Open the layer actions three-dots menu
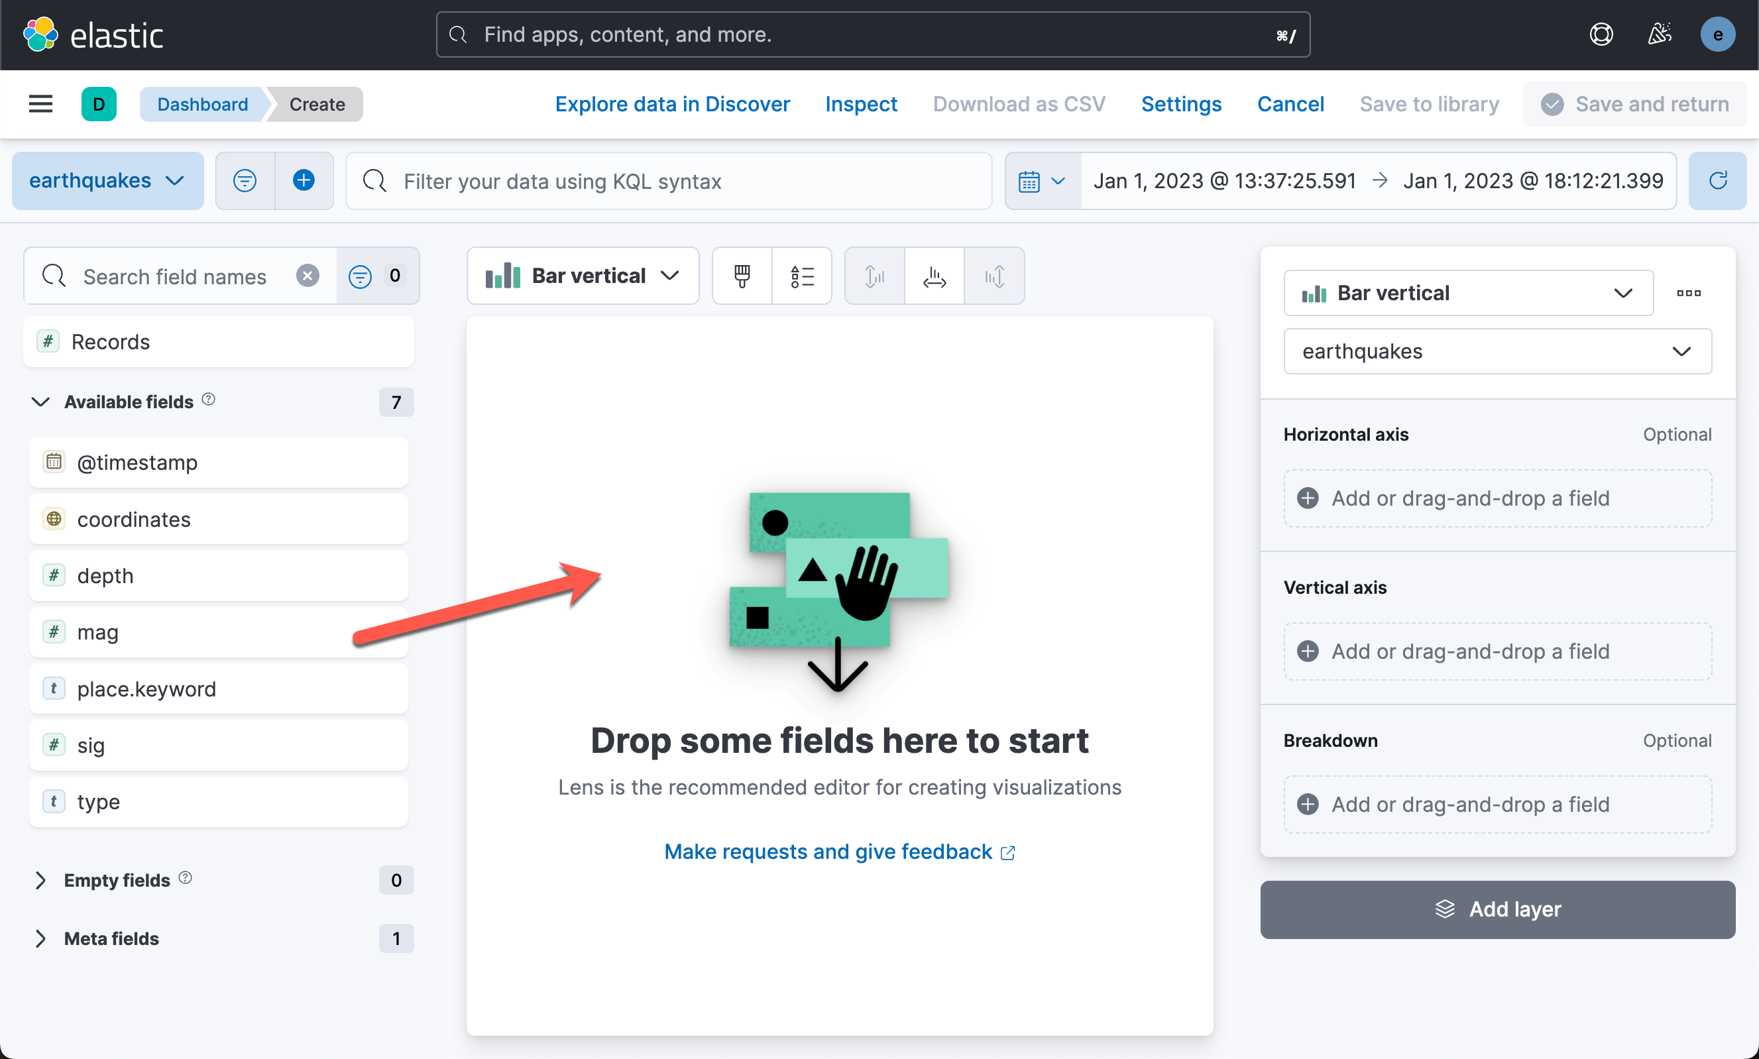The image size is (1759, 1059). 1688,292
